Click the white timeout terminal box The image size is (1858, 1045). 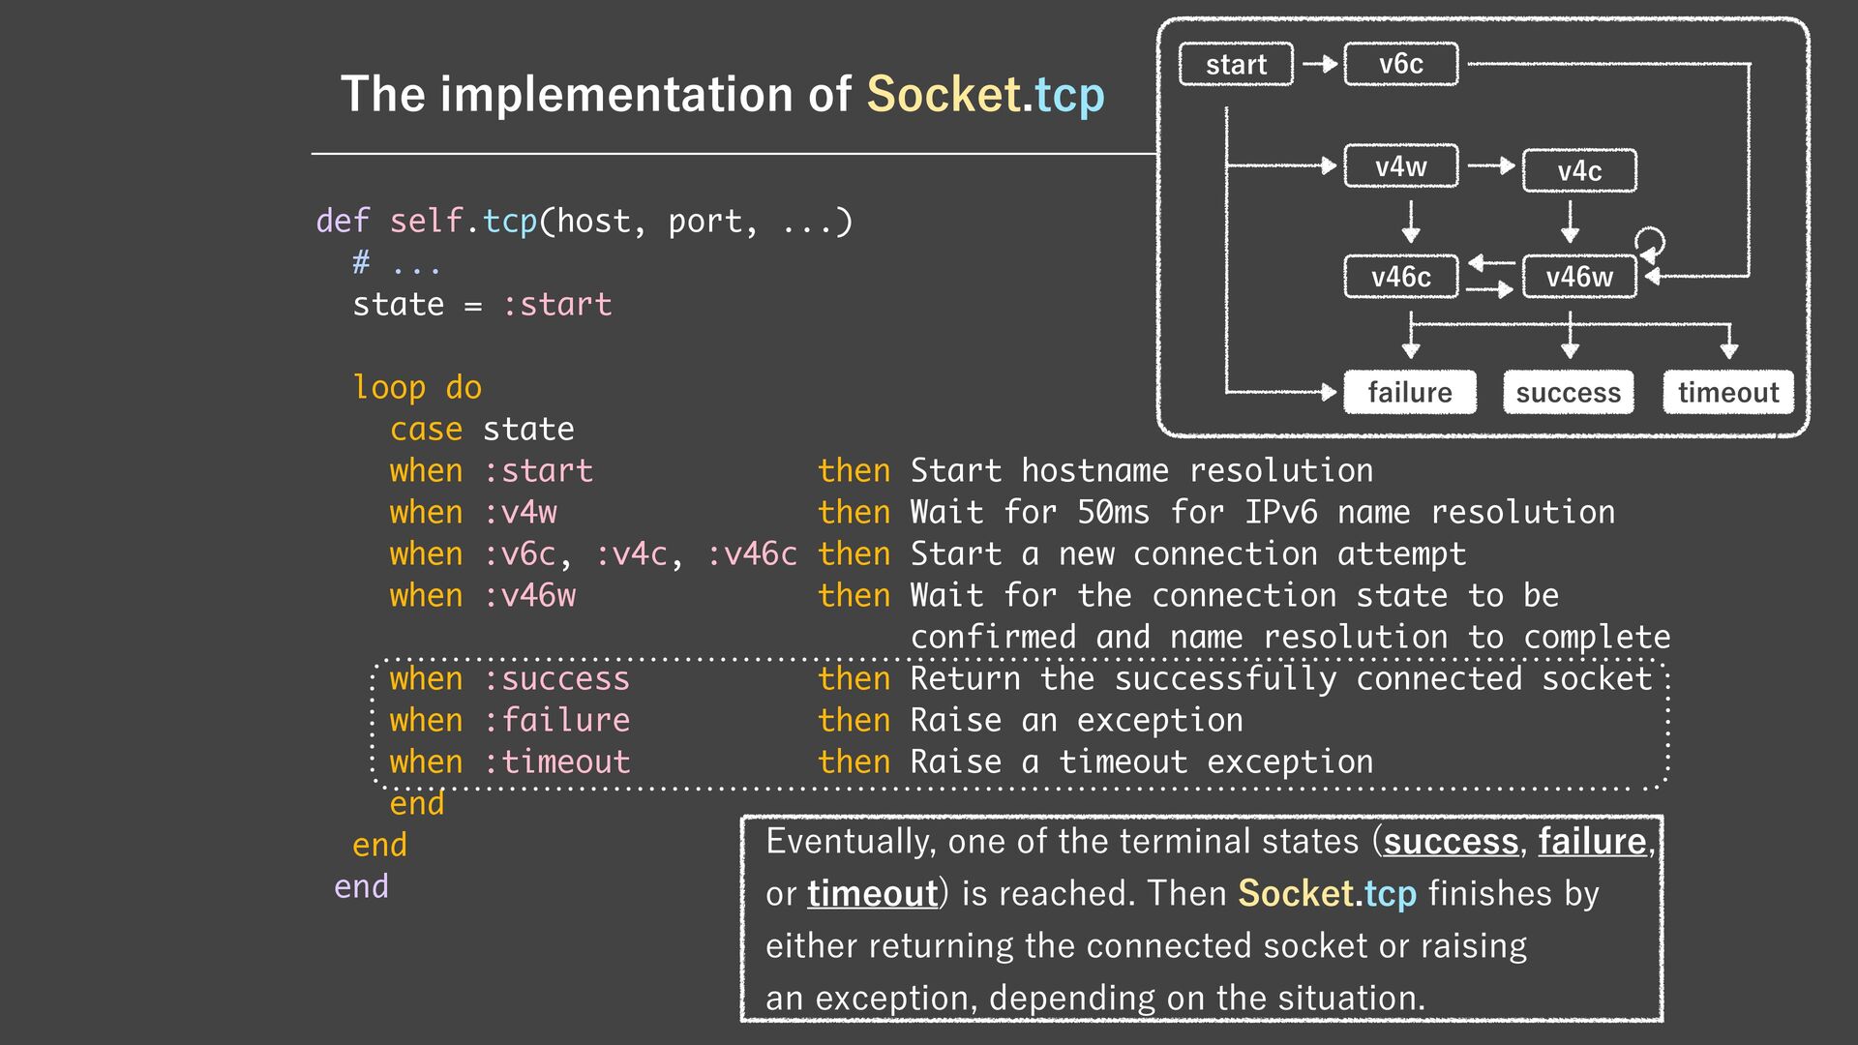(x=1728, y=392)
